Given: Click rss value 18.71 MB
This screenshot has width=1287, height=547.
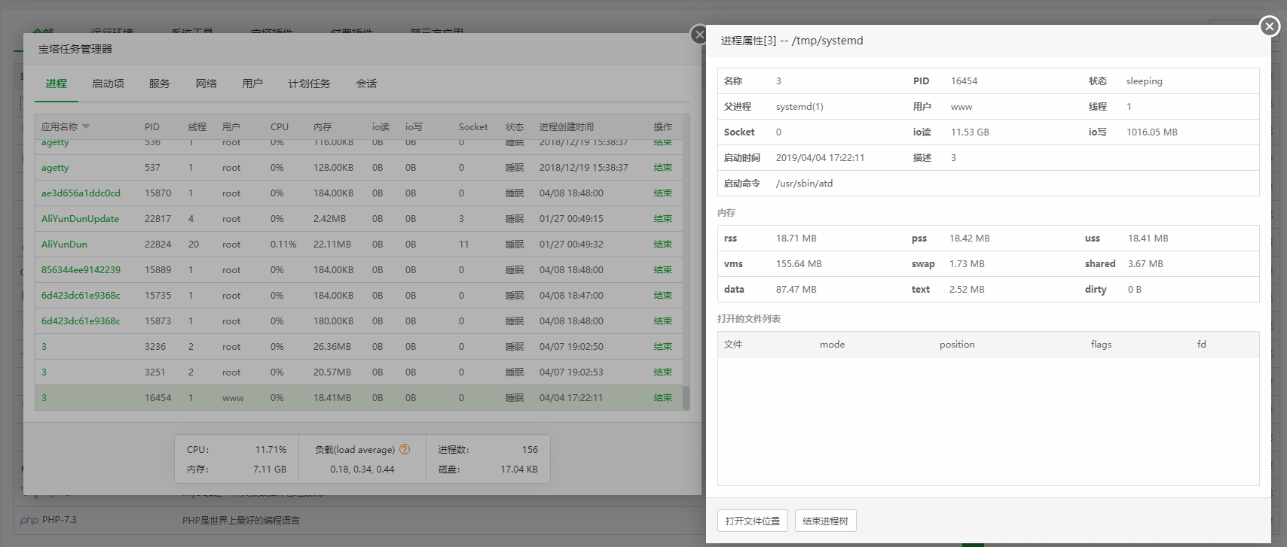Looking at the screenshot, I should pos(796,238).
